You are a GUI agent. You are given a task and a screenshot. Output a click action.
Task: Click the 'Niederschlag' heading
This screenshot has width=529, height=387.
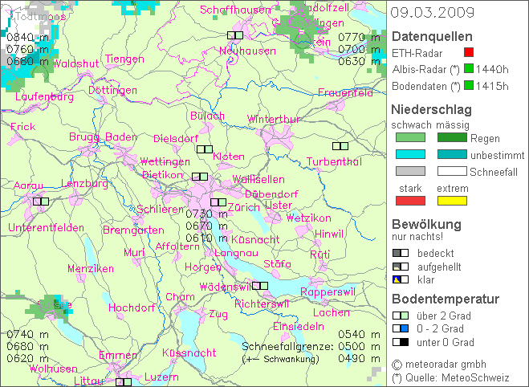[431, 110]
